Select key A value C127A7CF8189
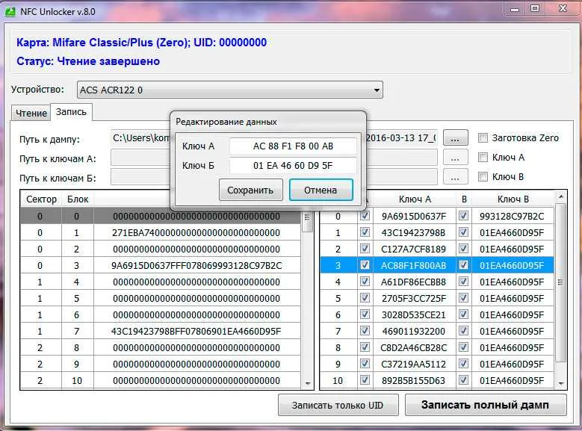The width and height of the screenshot is (582, 431). [x=414, y=249]
